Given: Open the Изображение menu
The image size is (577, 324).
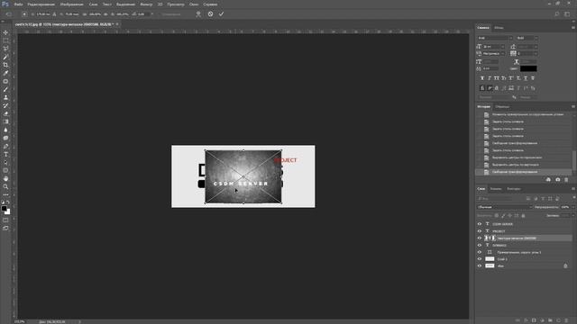Looking at the screenshot, I should [72, 4].
